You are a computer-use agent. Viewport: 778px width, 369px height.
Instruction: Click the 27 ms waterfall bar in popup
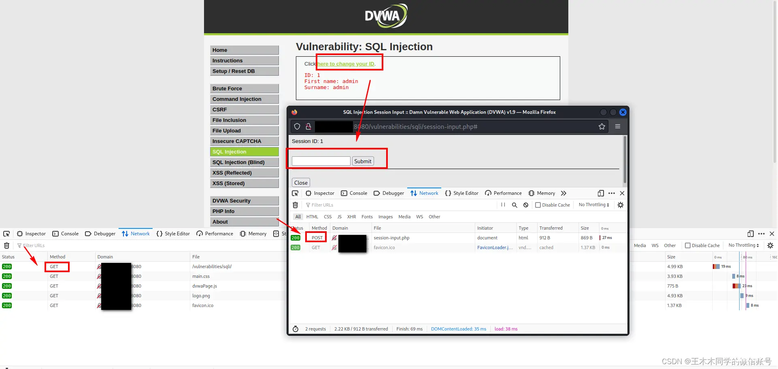pyautogui.click(x=600, y=238)
